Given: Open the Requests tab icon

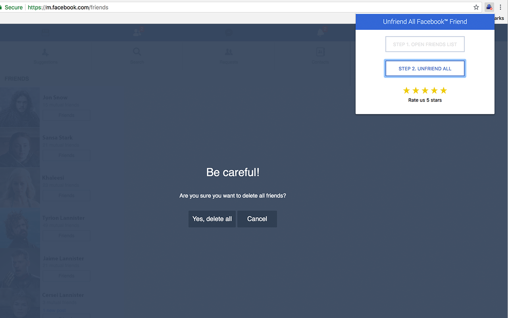Looking at the screenshot, I should pyautogui.click(x=229, y=52).
